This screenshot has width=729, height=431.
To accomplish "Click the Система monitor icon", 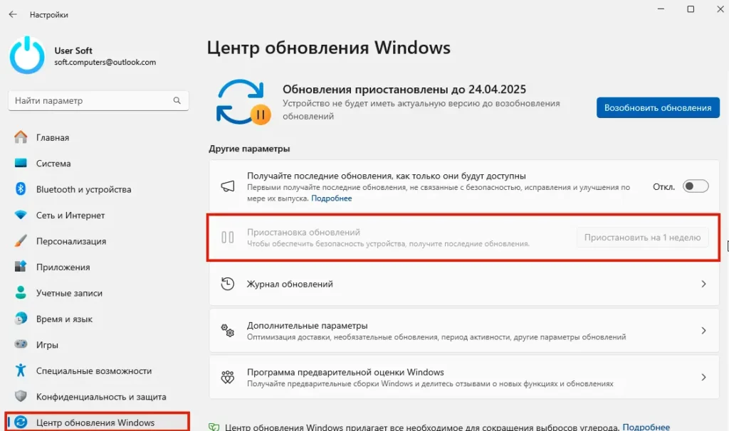I will (x=21, y=163).
